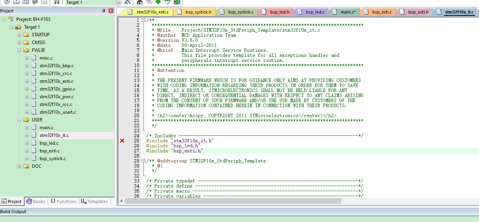Open Manage Run-Time Environment green diamond icon
The width and height of the screenshot is (479, 222).
pos(158,2)
